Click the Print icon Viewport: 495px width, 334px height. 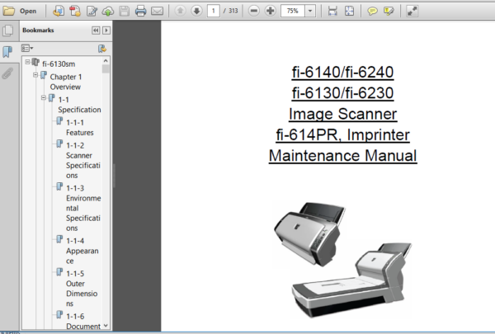[x=140, y=11]
